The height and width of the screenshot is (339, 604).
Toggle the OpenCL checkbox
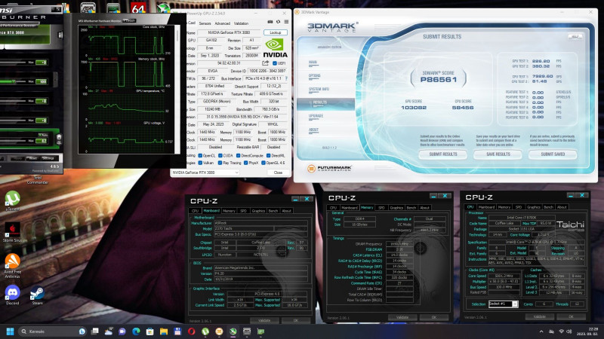pyautogui.click(x=200, y=156)
